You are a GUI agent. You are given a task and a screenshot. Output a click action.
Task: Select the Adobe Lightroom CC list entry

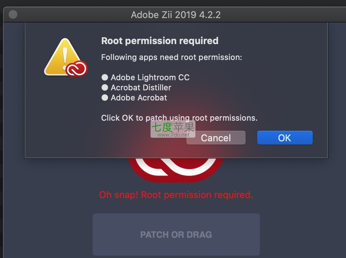click(150, 77)
